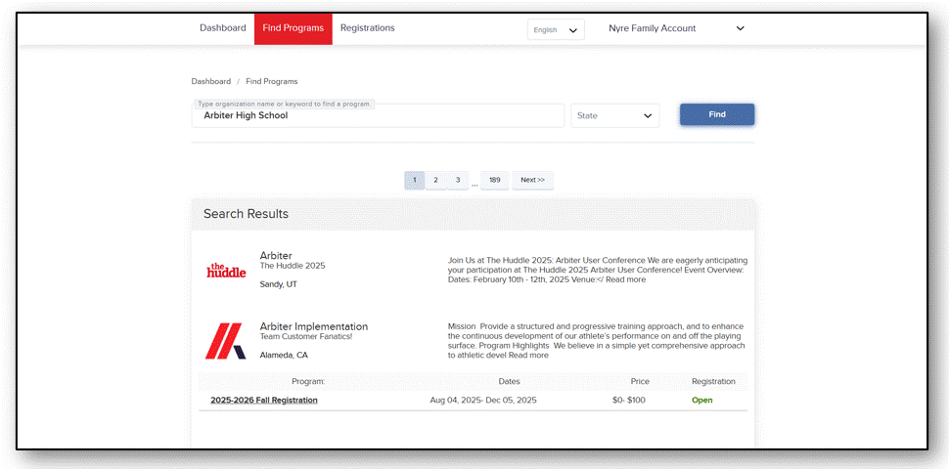Click the Price column header
This screenshot has height=469, width=949.
coord(640,381)
